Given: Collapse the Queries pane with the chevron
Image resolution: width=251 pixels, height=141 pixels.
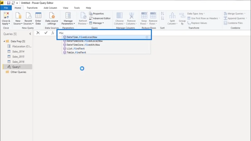Looking at the screenshot, I should 30,34.
